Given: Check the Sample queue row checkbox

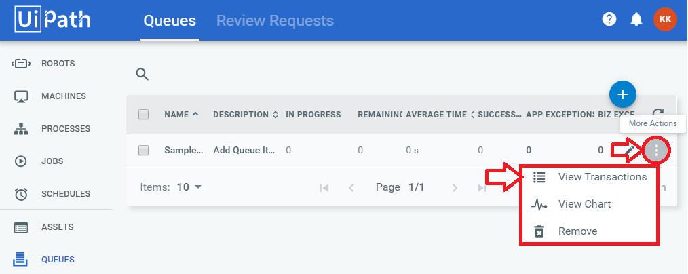Looking at the screenshot, I should click(143, 151).
